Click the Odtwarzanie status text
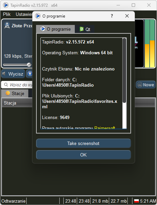157x205 pixels. tap(13, 201)
